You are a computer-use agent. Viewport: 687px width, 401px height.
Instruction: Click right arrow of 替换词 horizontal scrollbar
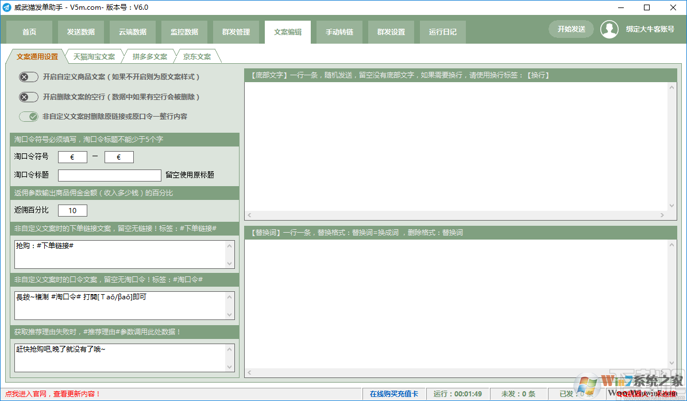(x=665, y=372)
